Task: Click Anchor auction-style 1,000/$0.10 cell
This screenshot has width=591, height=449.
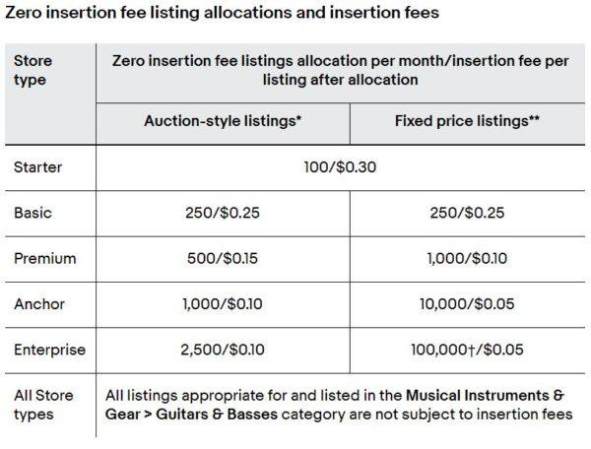Action: click(223, 304)
